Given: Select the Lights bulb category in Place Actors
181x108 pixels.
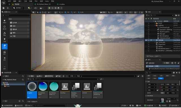Looking at the screenshot, I should click(x=5, y=40).
